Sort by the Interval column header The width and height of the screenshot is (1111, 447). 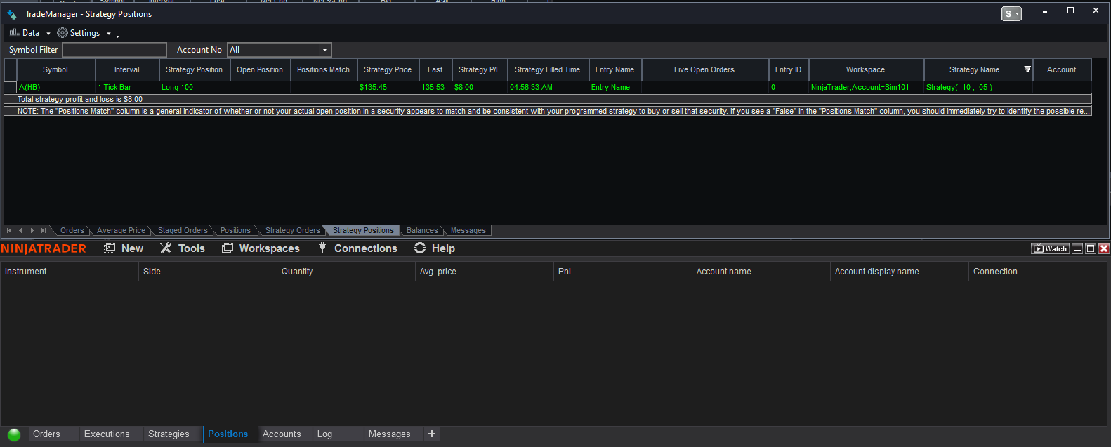click(x=127, y=69)
